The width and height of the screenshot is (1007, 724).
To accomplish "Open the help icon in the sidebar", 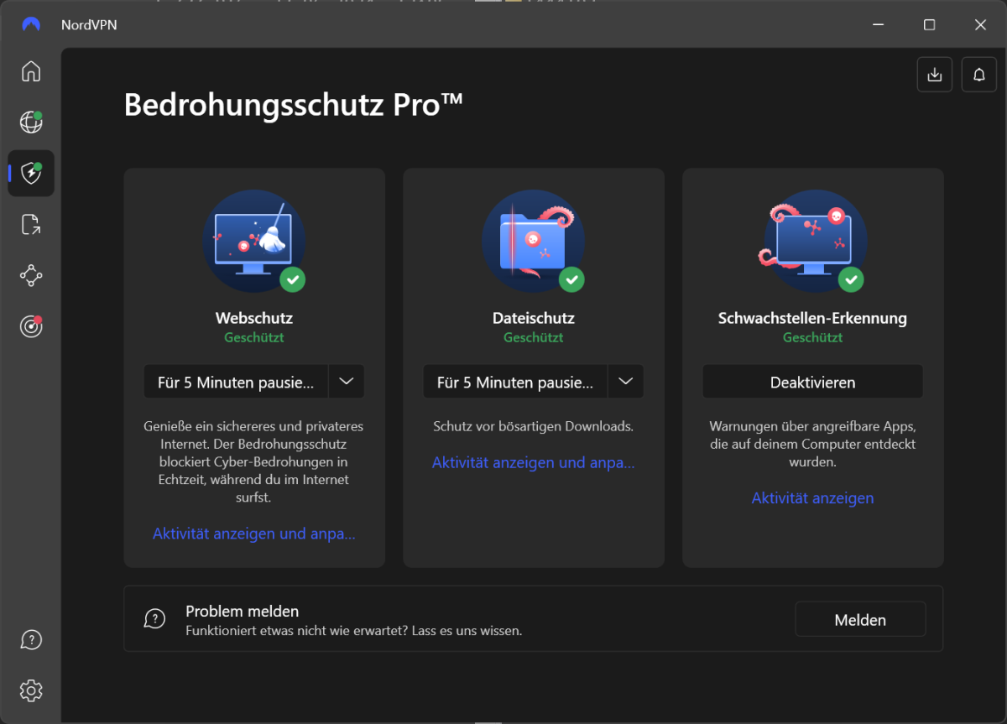I will pyautogui.click(x=30, y=639).
